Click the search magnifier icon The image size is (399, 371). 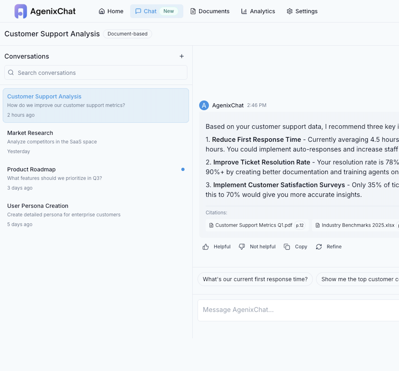11,73
